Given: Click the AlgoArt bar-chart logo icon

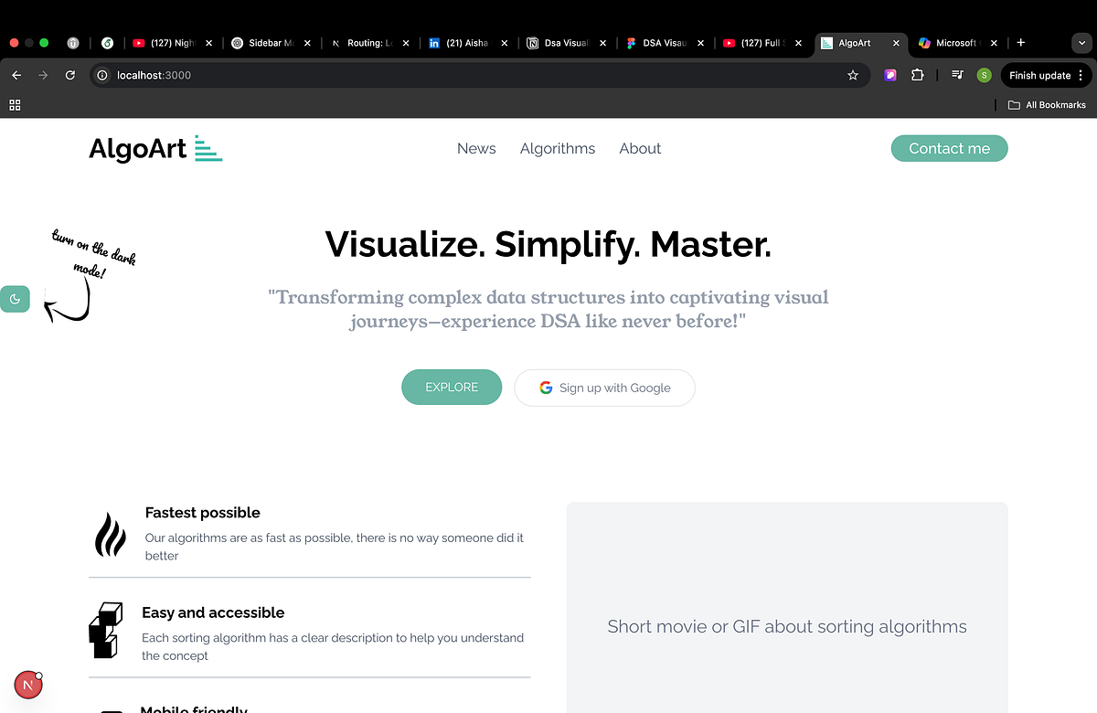Looking at the screenshot, I should [209, 148].
